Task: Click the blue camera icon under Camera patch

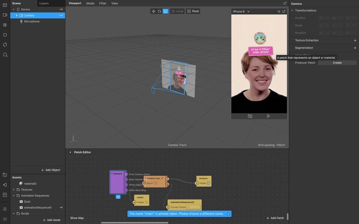Action: pos(118,197)
